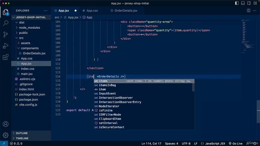Click the feedback icon in status bar
The image size is (260, 146).
click(248, 144)
